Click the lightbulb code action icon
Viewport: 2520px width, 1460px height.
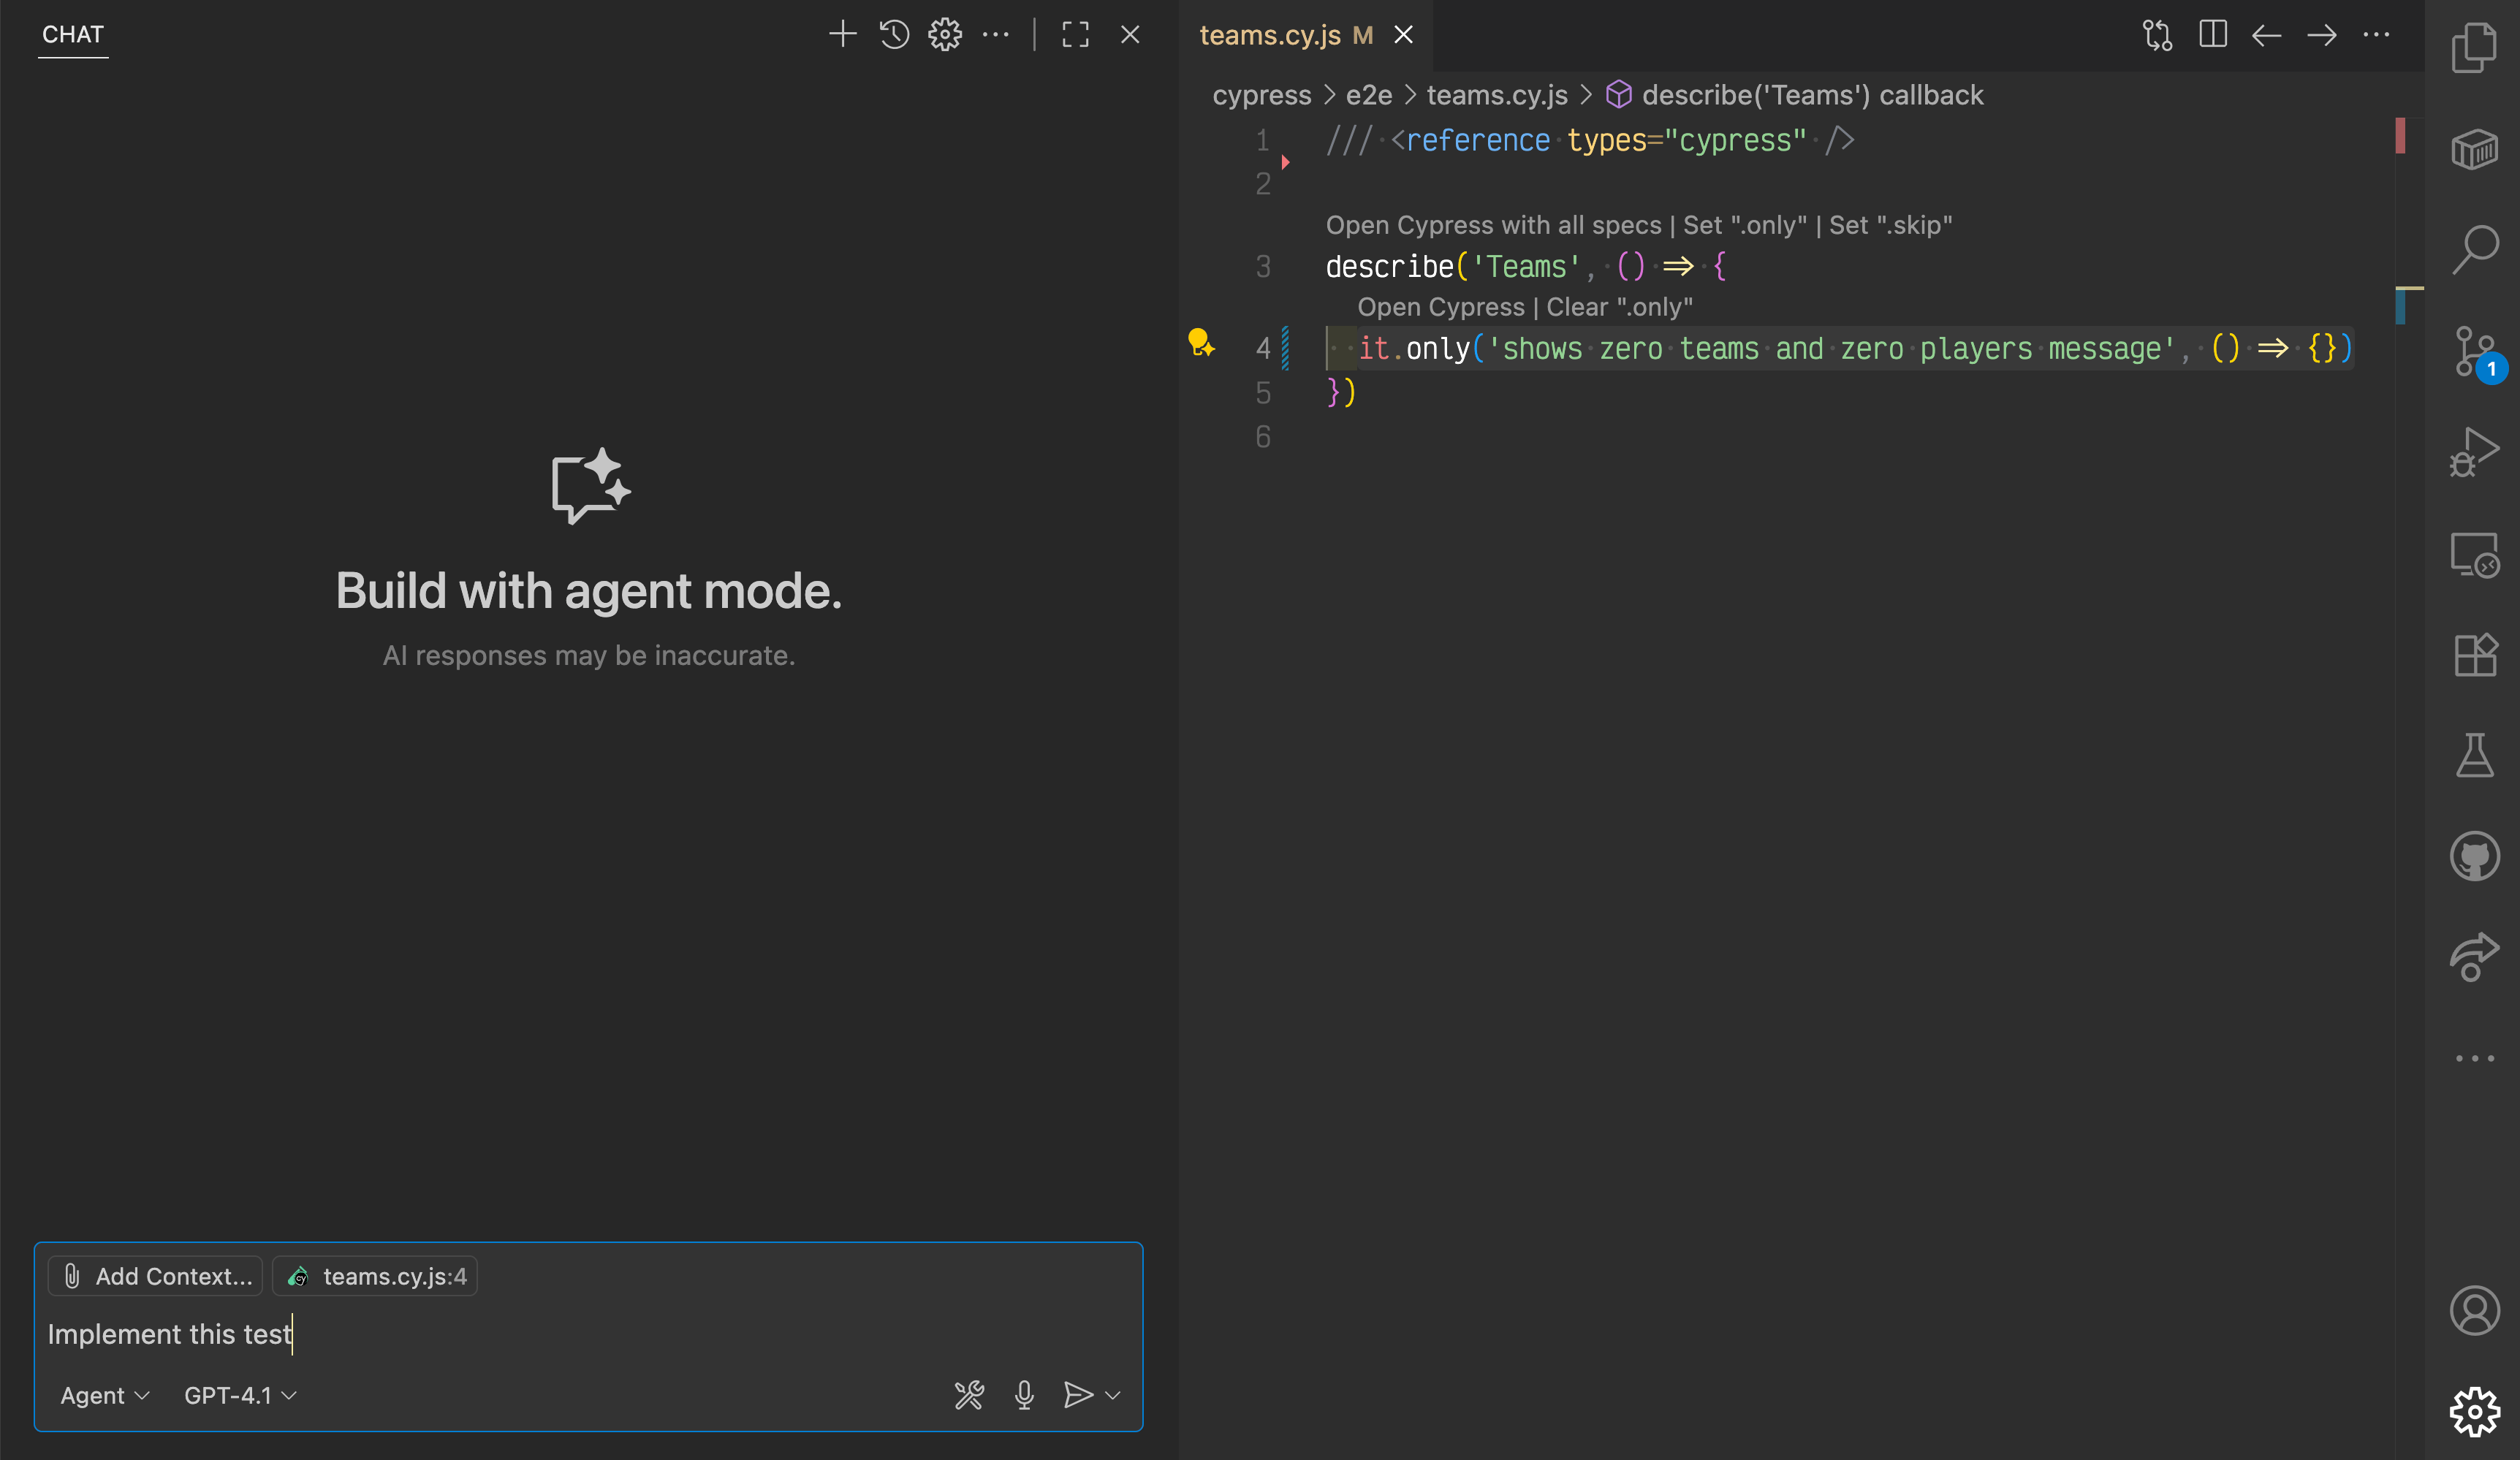1200,343
